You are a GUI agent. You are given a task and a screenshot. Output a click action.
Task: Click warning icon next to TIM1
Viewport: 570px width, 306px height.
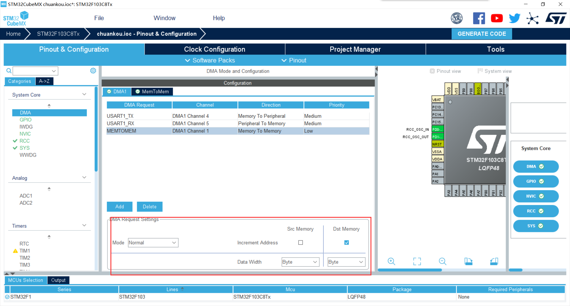[x=15, y=251]
